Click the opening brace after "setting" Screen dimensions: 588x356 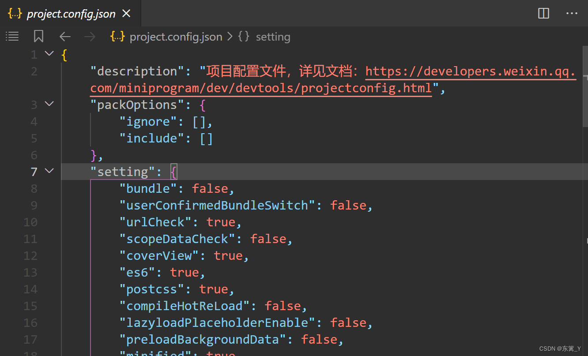(174, 172)
